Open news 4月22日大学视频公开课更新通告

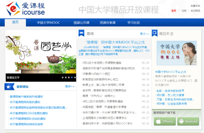tap(103, 101)
